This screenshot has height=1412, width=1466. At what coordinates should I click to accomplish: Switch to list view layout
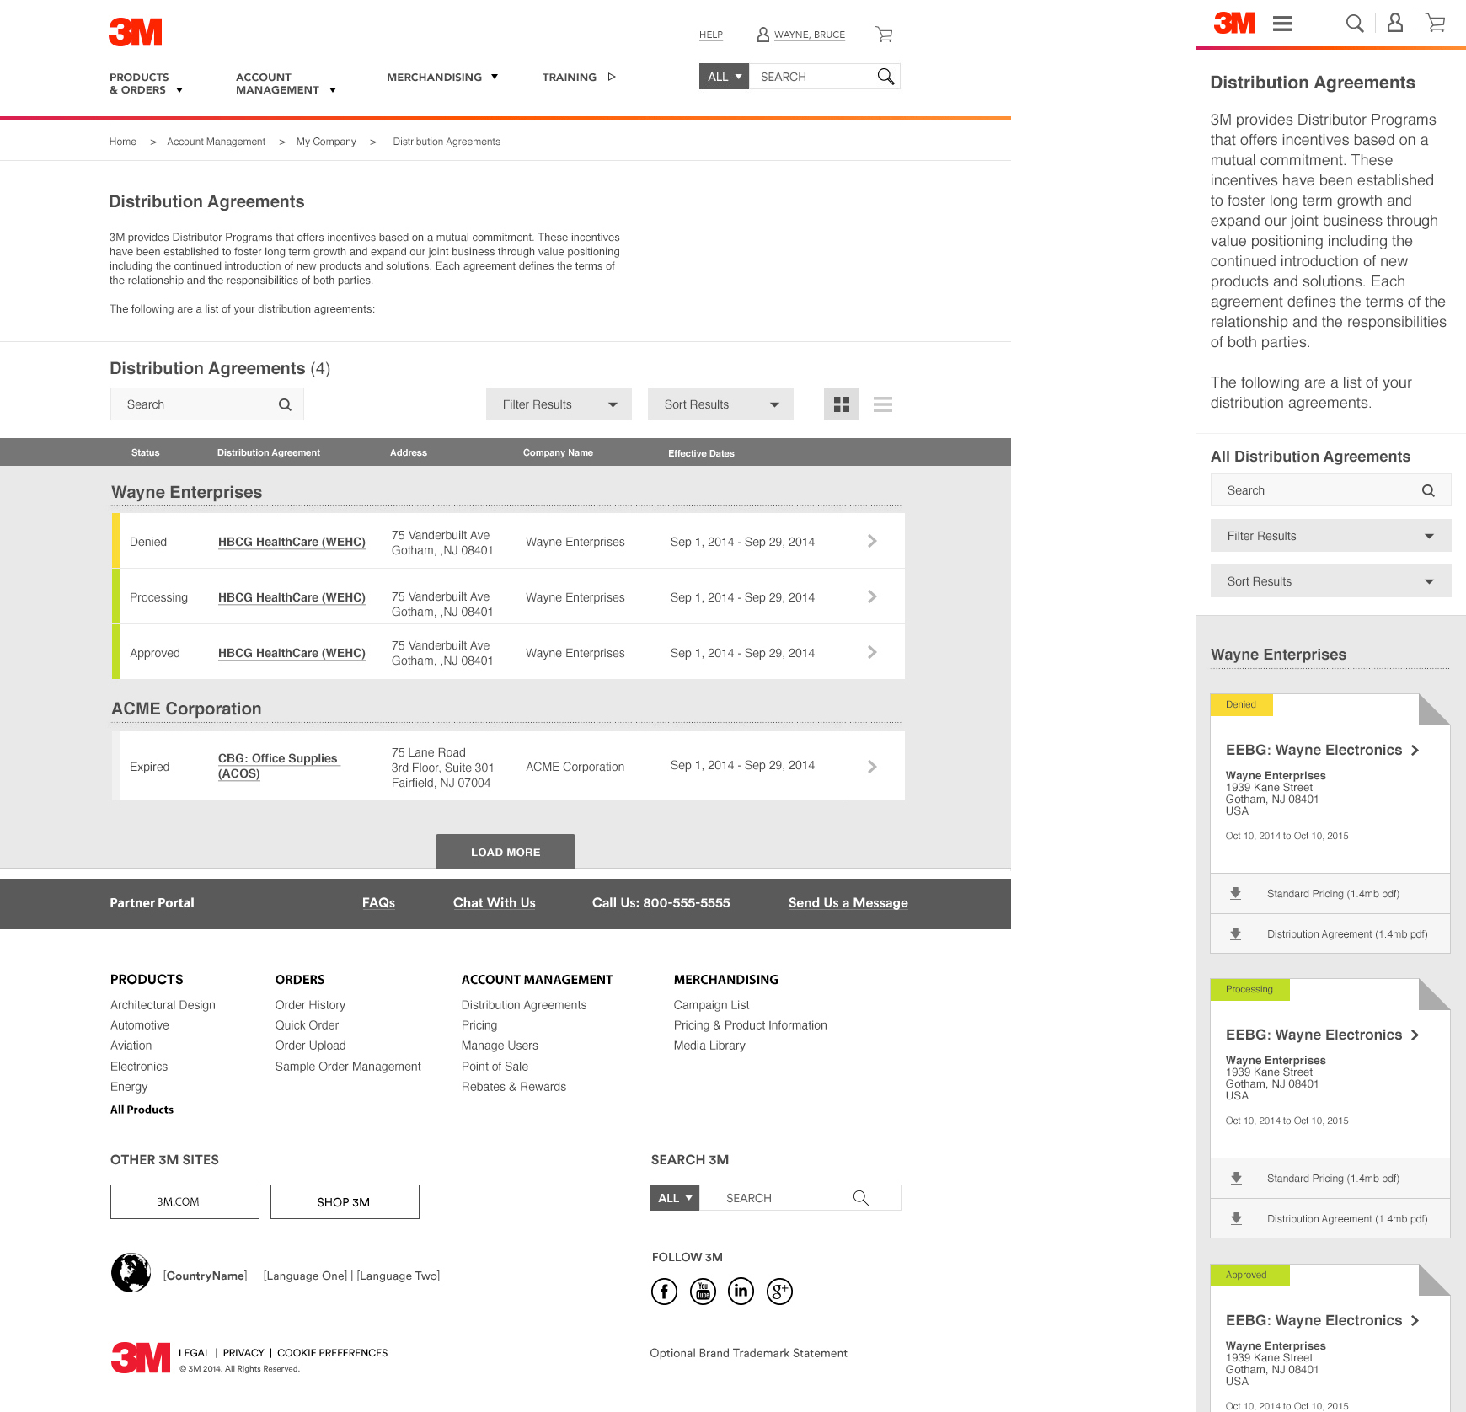coord(882,404)
